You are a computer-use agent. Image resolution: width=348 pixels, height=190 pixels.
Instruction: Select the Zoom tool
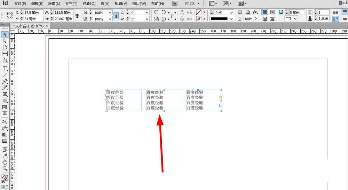(5, 169)
